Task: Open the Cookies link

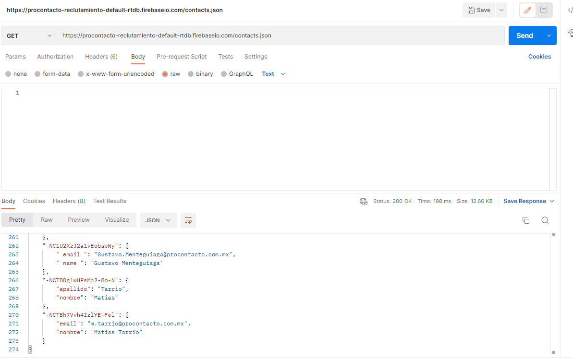Action: pos(539,57)
